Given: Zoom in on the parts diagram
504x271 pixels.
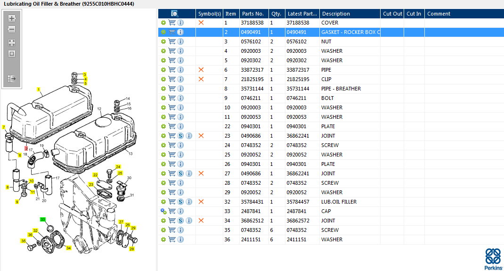Looking at the screenshot, I should [12, 18].
